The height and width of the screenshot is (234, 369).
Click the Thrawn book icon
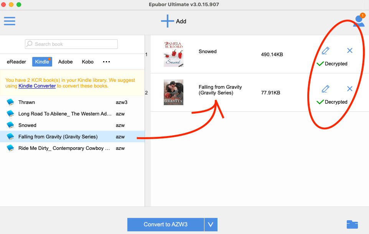[x=10, y=102]
